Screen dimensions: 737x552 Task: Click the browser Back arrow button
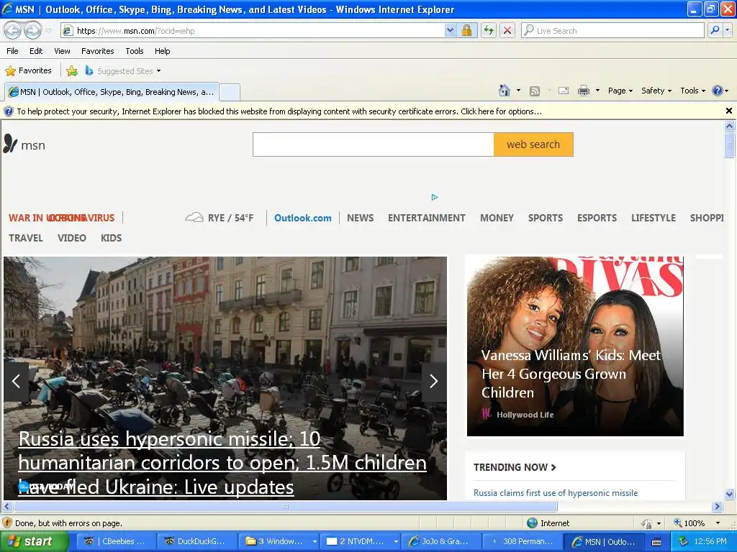[x=13, y=30]
